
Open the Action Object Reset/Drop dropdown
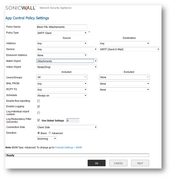pos(67,67)
